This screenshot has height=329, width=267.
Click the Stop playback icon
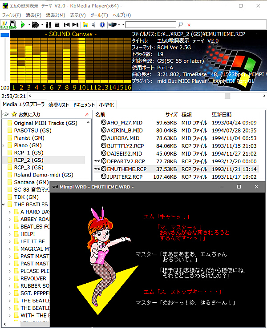(57, 25)
